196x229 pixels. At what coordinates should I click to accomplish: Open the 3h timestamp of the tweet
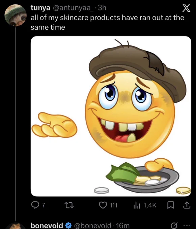tap(102, 8)
